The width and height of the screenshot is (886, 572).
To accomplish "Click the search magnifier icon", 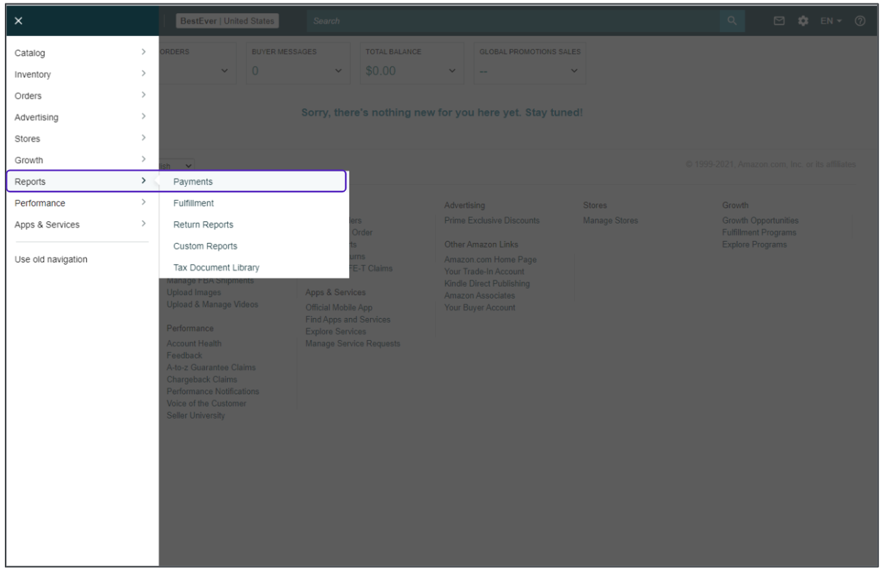I will tap(732, 21).
